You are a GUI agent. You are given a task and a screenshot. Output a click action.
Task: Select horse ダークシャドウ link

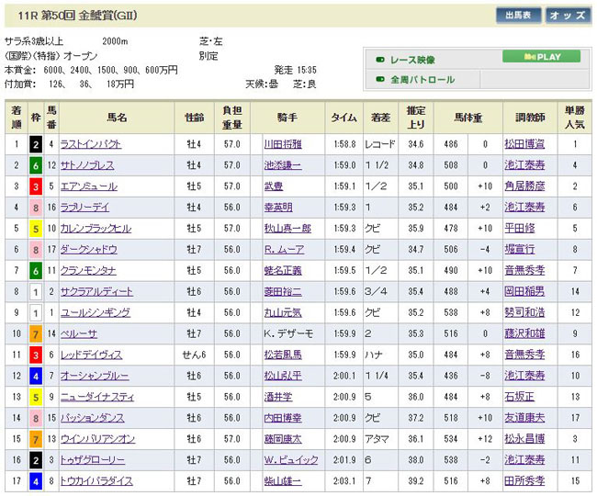[87, 250]
